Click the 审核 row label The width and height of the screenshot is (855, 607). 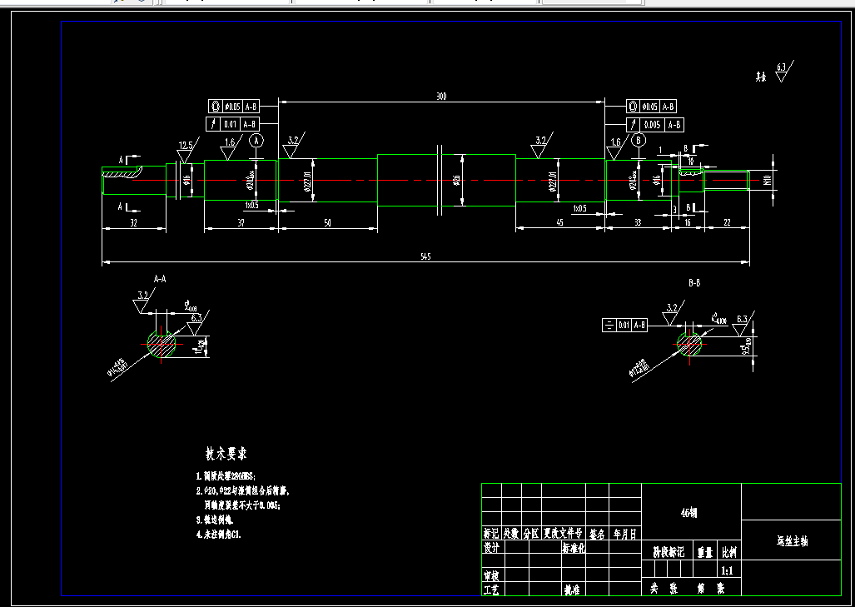[491, 575]
